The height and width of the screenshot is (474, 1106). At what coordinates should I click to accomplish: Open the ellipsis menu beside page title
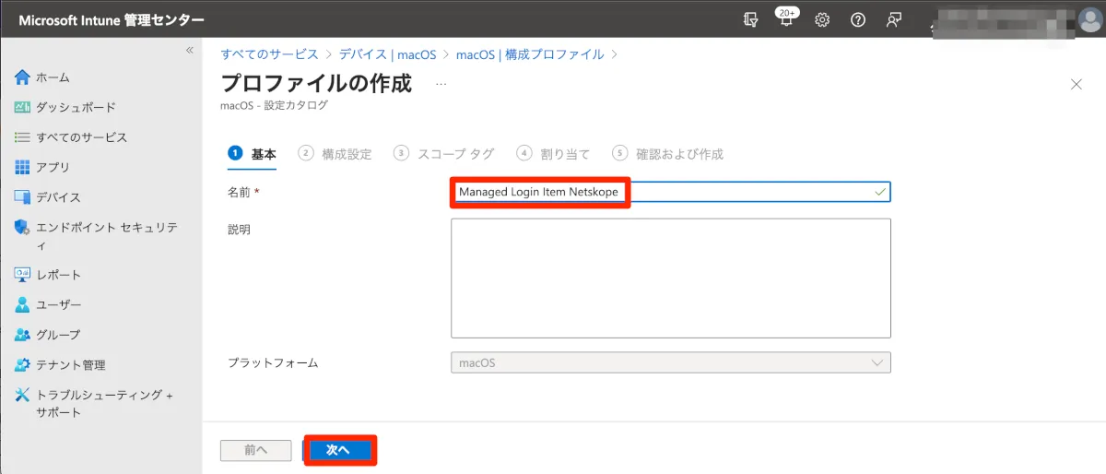coord(441,84)
